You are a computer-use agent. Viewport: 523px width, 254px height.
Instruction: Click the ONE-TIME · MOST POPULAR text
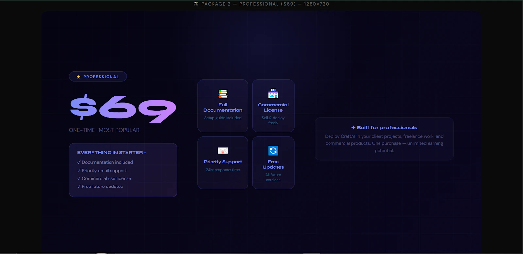click(104, 130)
